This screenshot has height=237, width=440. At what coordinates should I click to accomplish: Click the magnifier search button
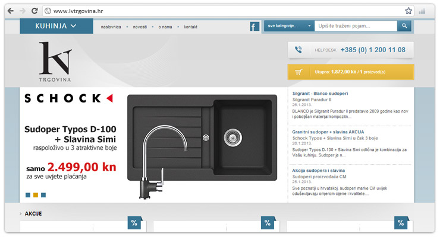coord(404,25)
